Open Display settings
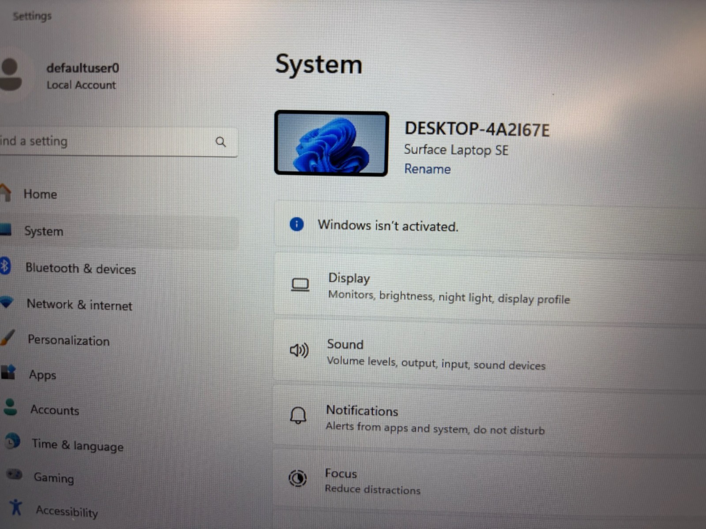Image resolution: width=706 pixels, height=529 pixels. coord(490,288)
